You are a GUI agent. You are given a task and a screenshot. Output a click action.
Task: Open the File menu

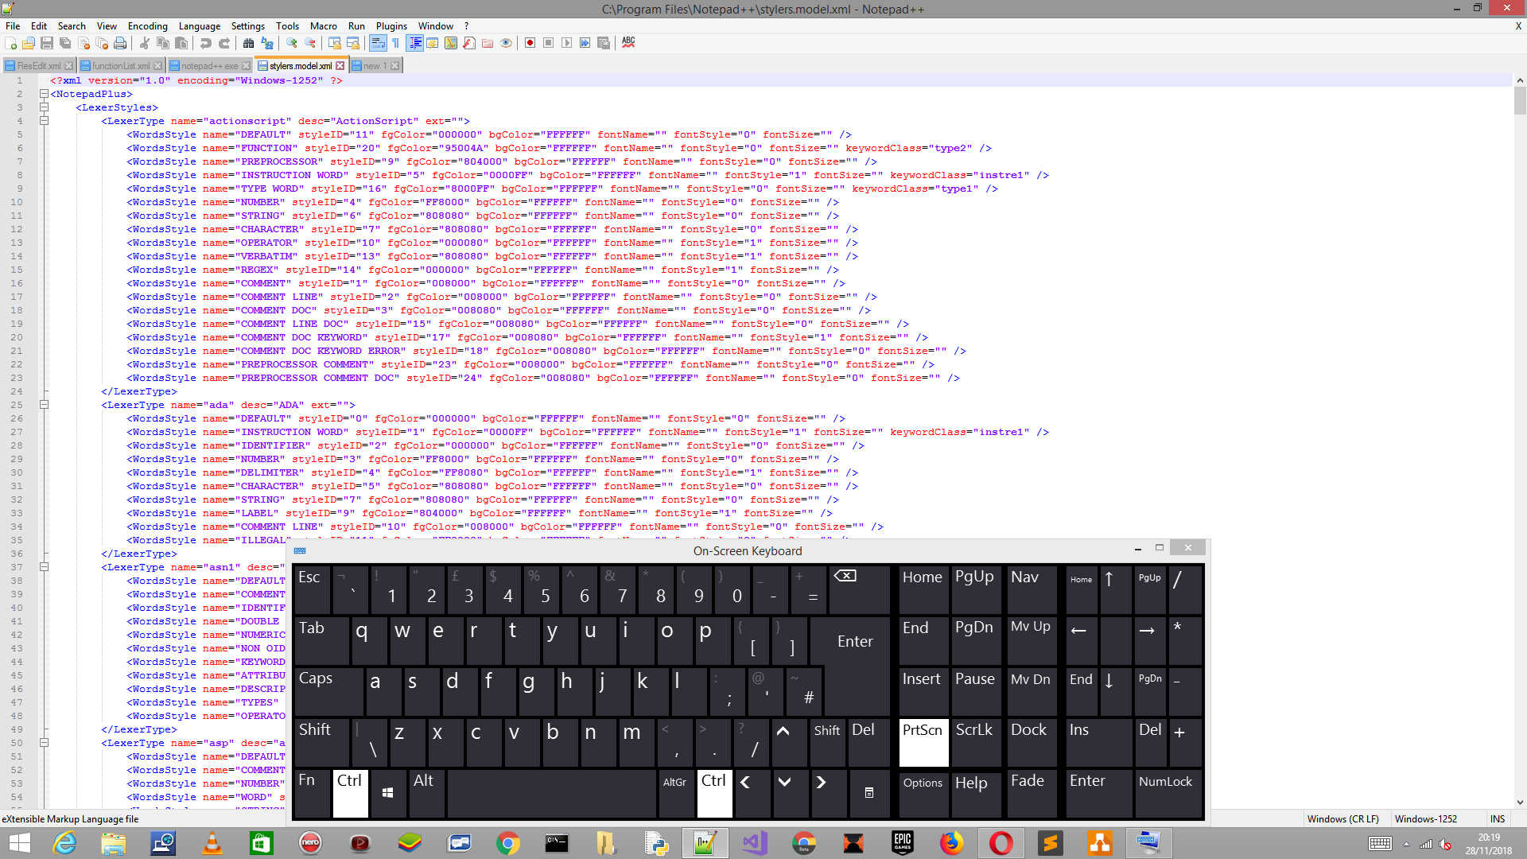pos(13,26)
